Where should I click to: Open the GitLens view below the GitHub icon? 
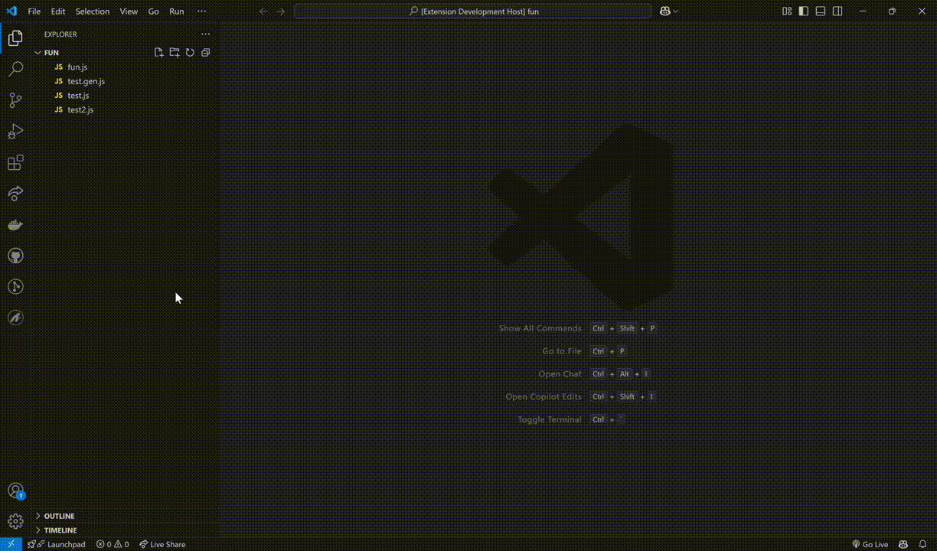coord(15,287)
